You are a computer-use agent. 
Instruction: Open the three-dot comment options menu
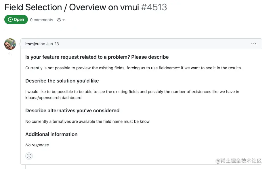point(253,44)
